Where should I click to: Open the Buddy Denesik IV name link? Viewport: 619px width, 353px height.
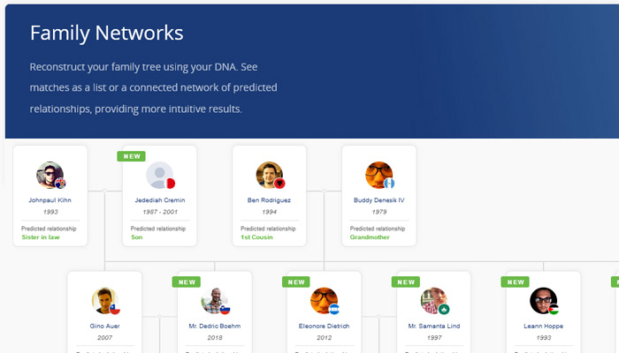pyautogui.click(x=379, y=200)
